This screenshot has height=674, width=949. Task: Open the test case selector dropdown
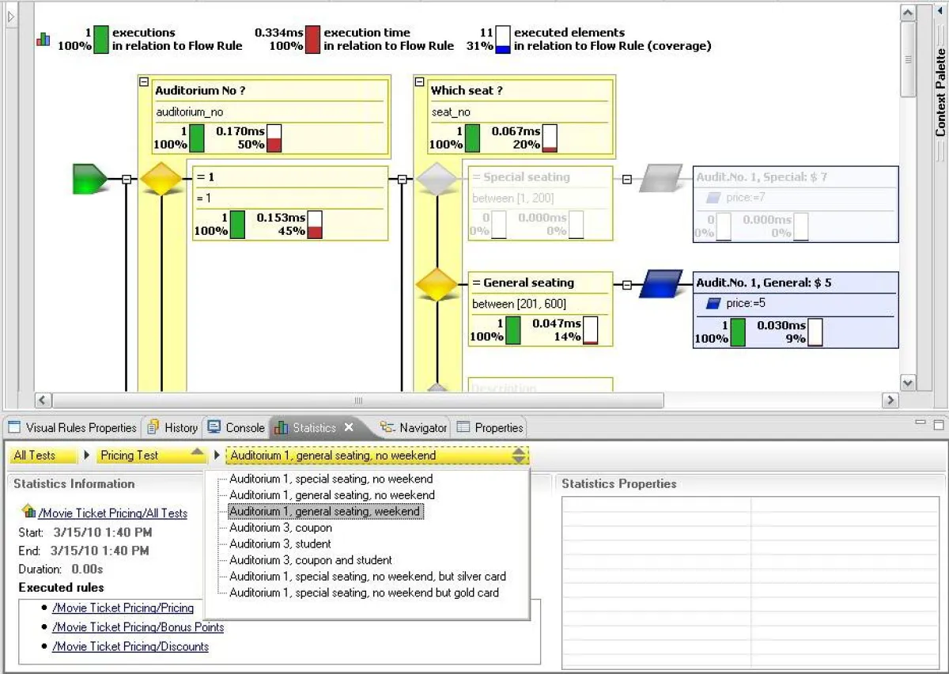pos(519,456)
